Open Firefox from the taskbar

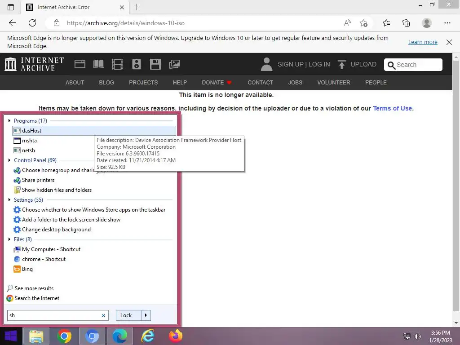(176, 336)
